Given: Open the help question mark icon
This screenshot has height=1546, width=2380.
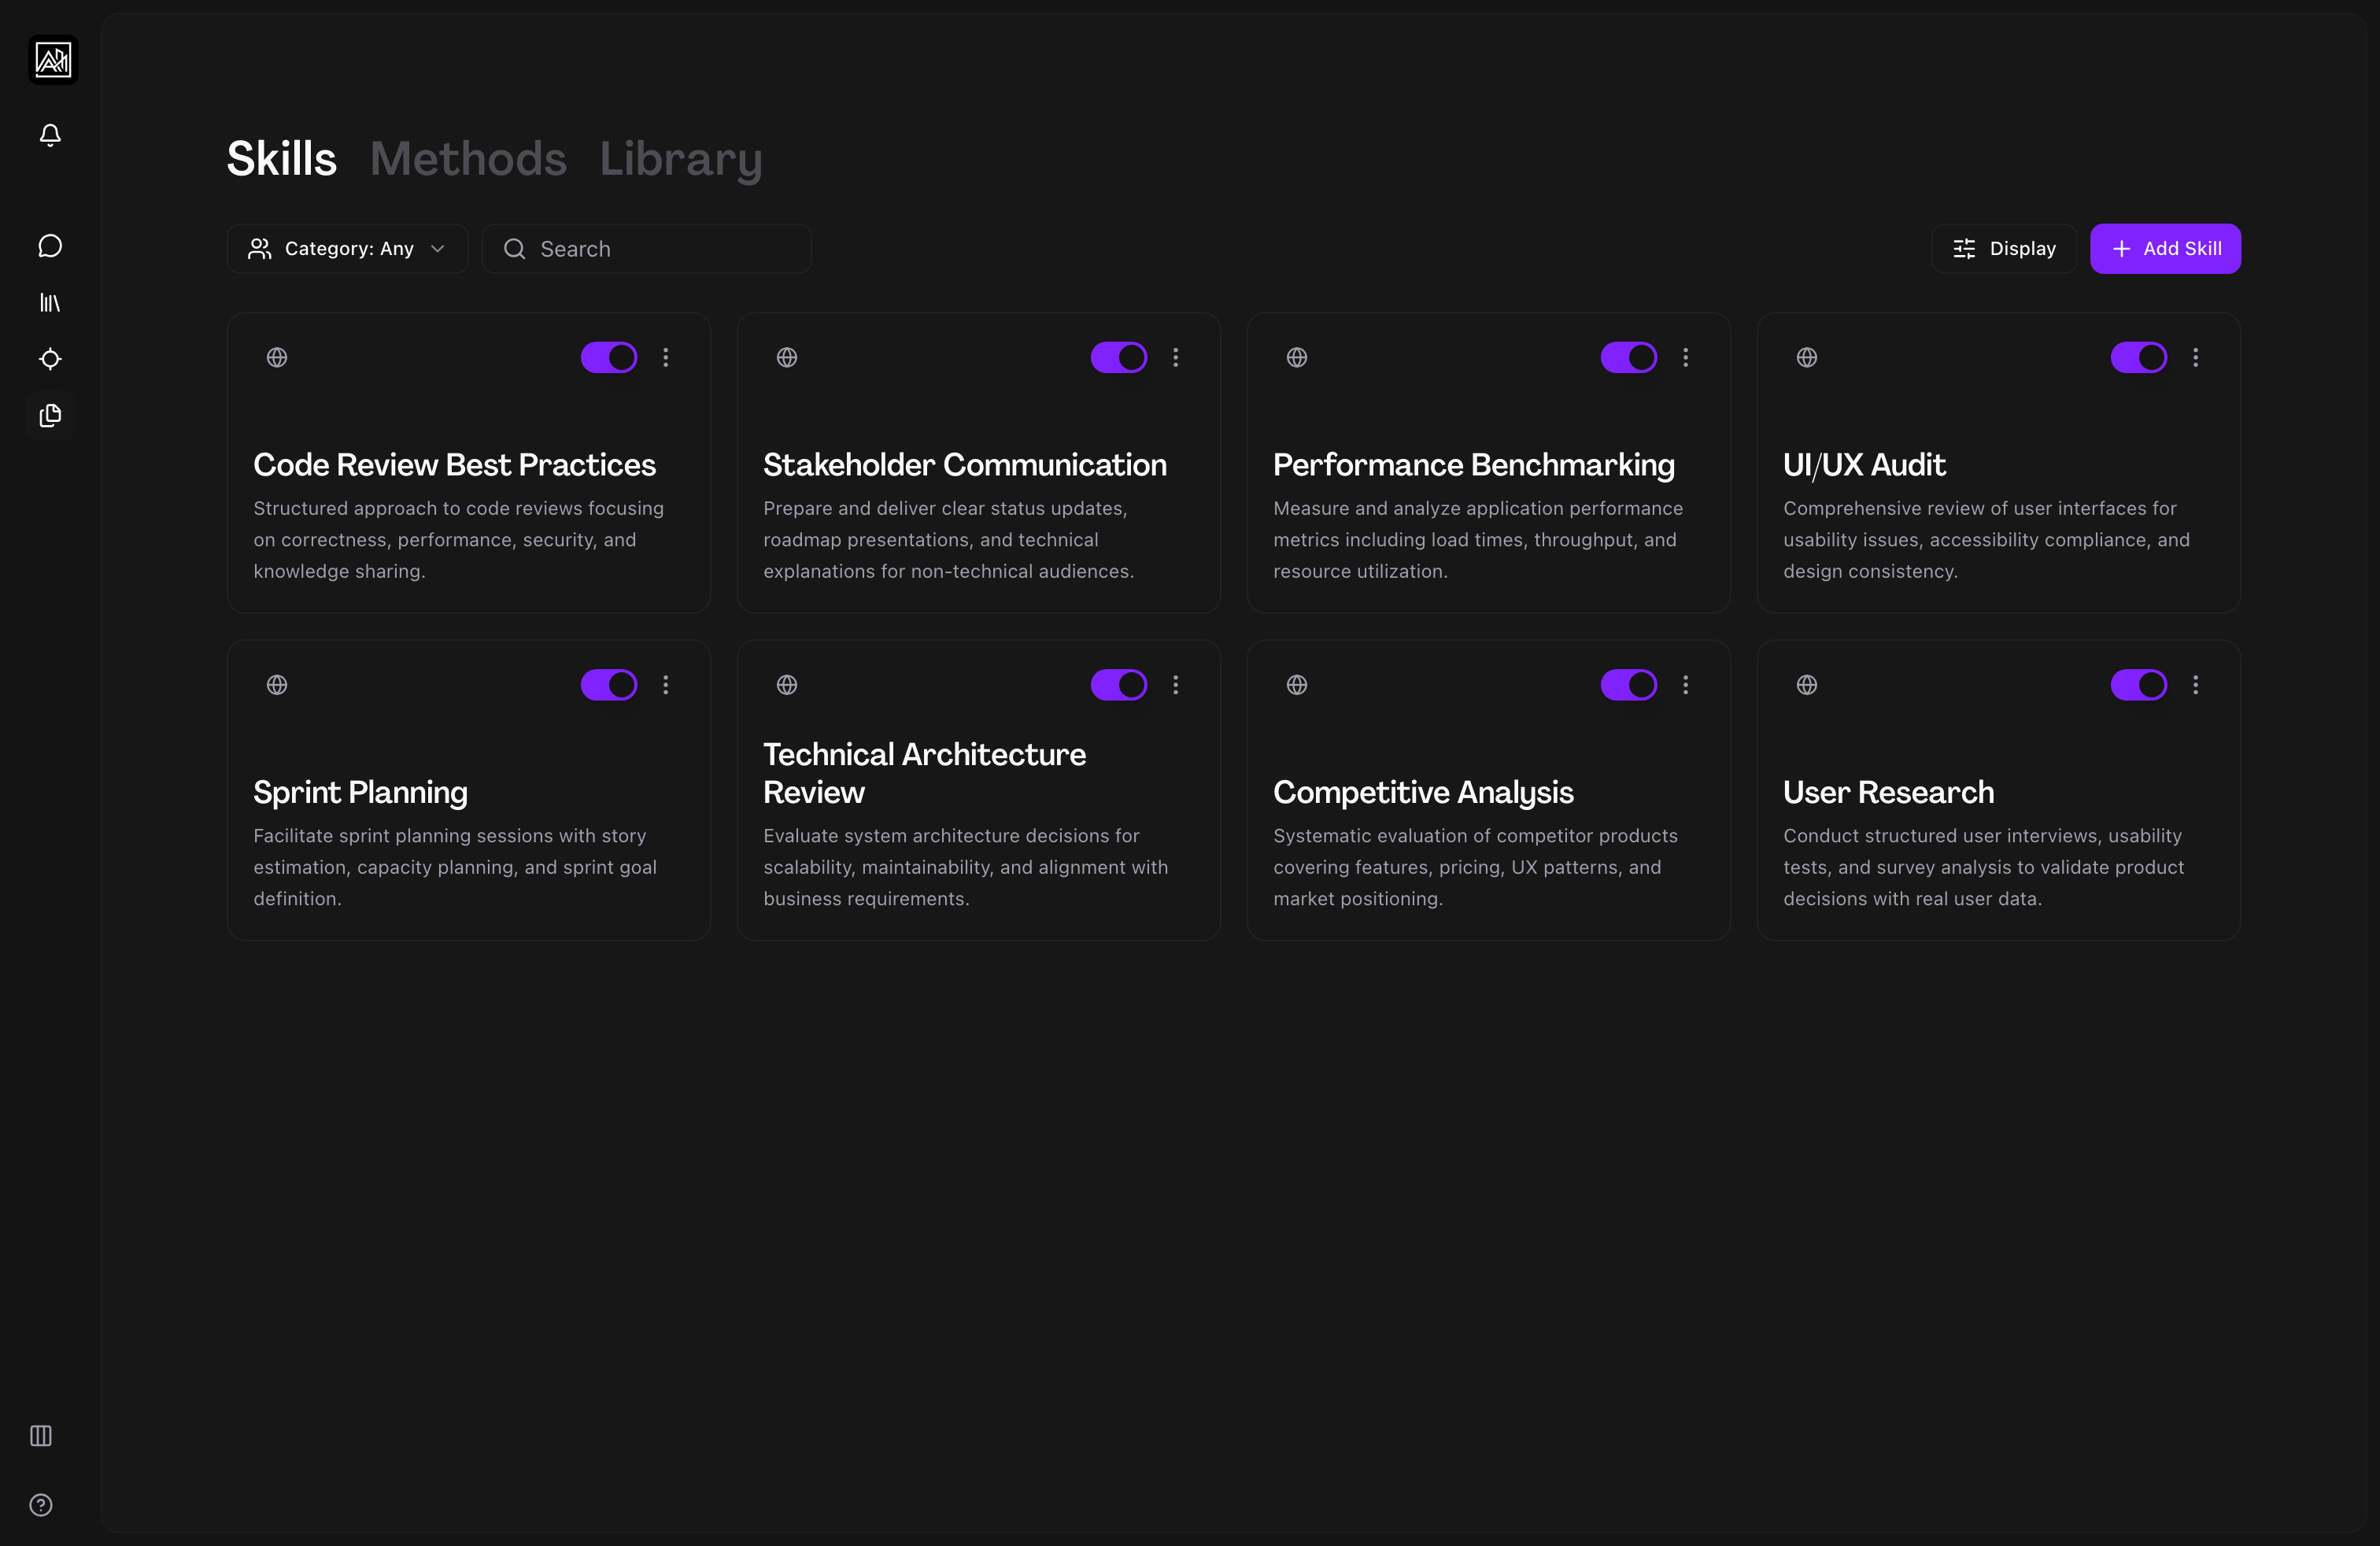Looking at the screenshot, I should [x=41, y=1505].
